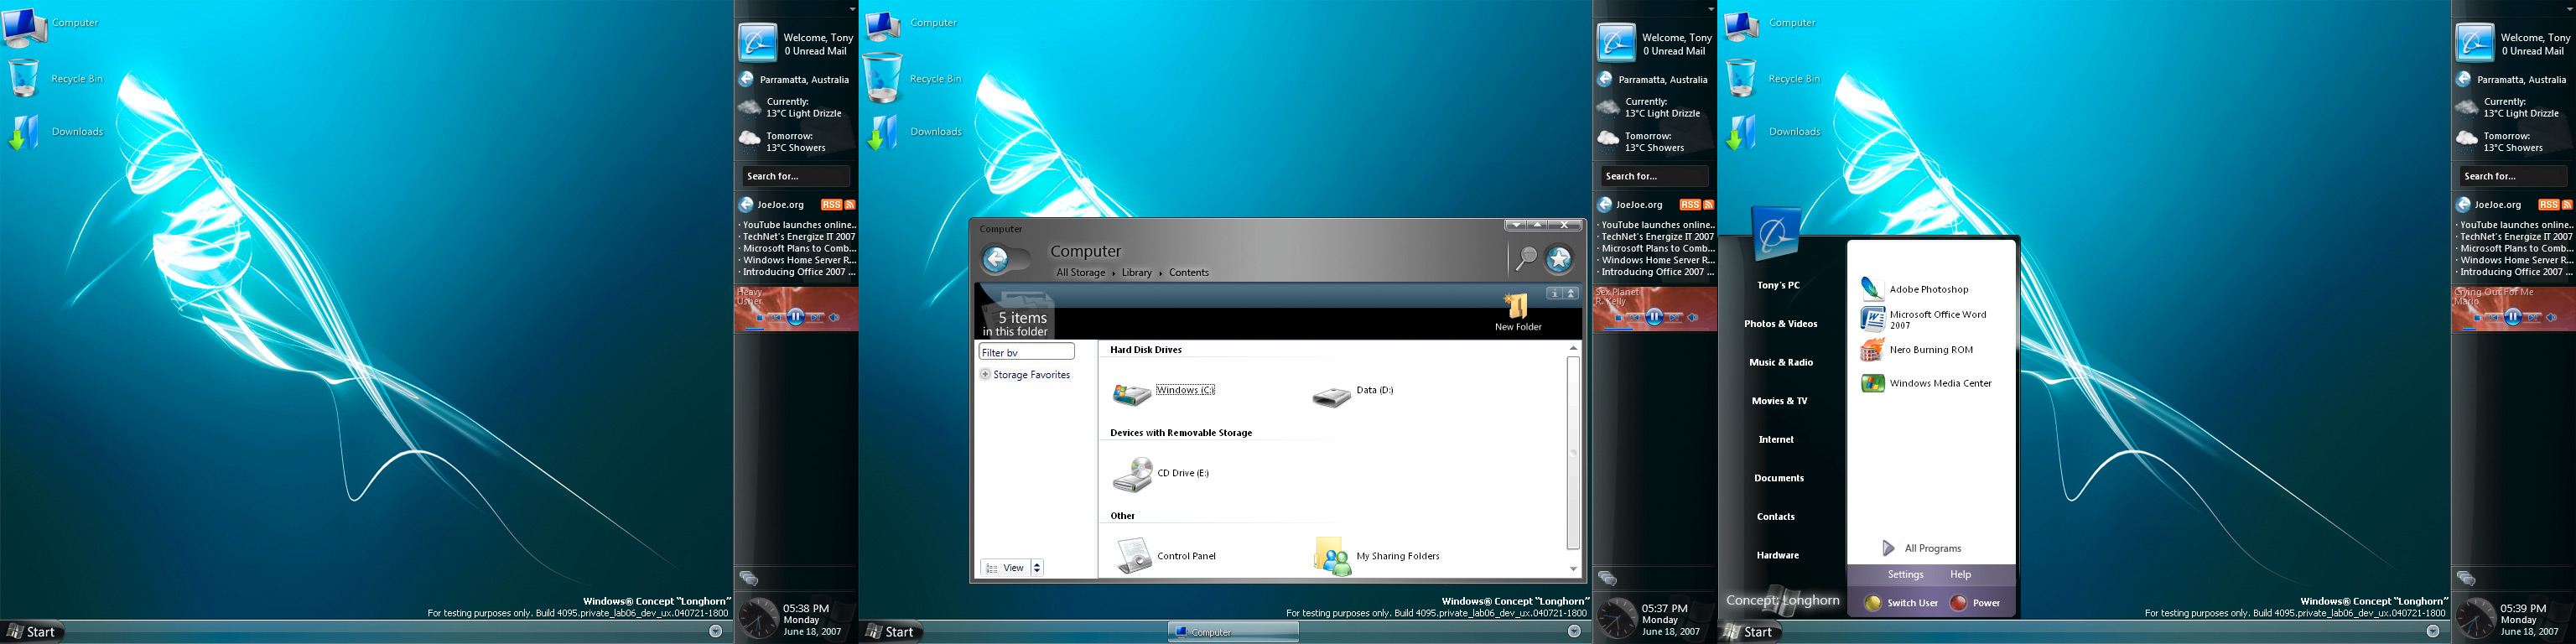
Task: Click Start button on the 05:38 PM desktop
Action: click(x=32, y=632)
